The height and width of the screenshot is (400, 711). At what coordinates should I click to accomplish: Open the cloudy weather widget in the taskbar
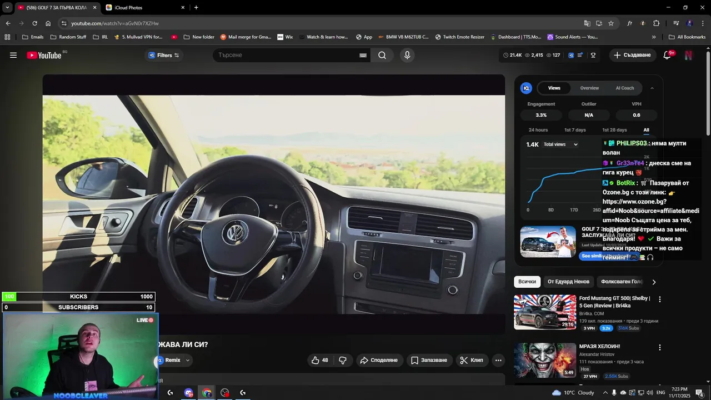[573, 393]
